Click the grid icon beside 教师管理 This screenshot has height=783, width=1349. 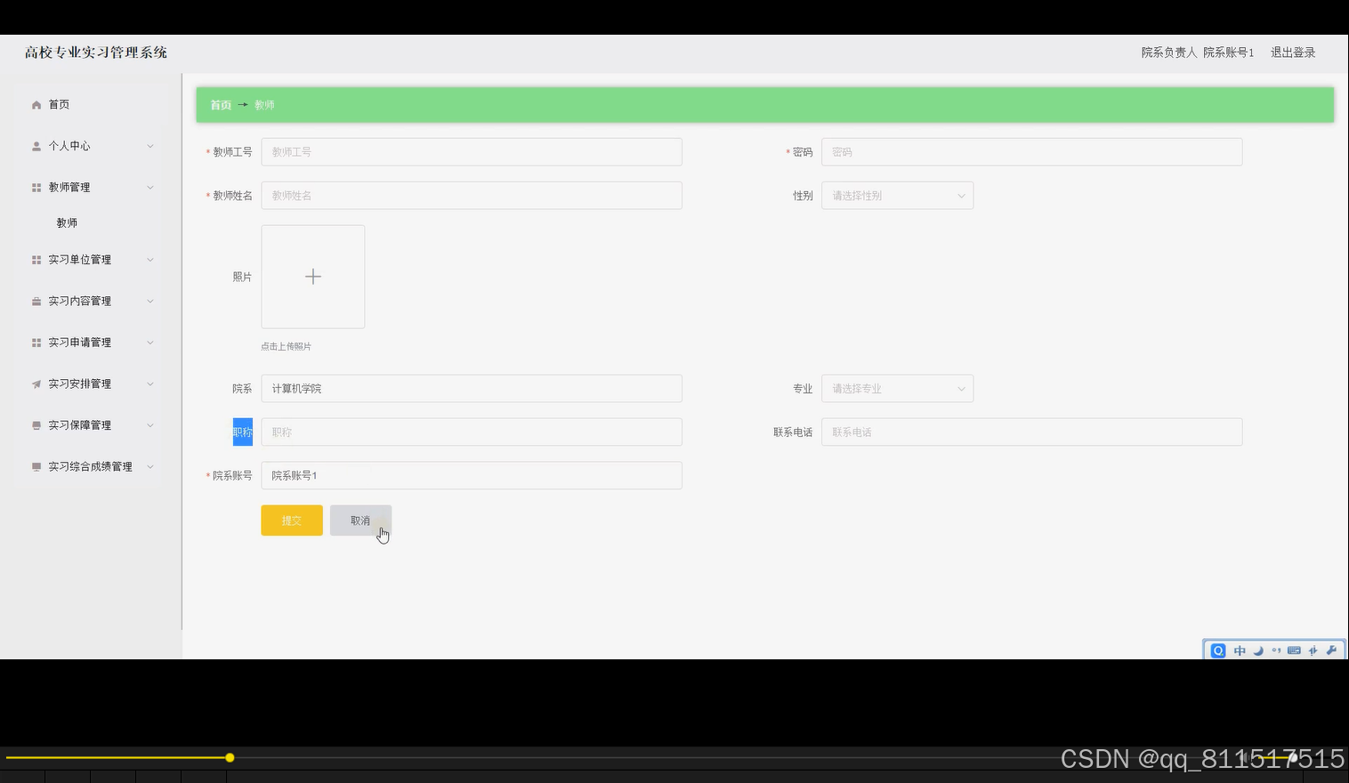coord(36,188)
